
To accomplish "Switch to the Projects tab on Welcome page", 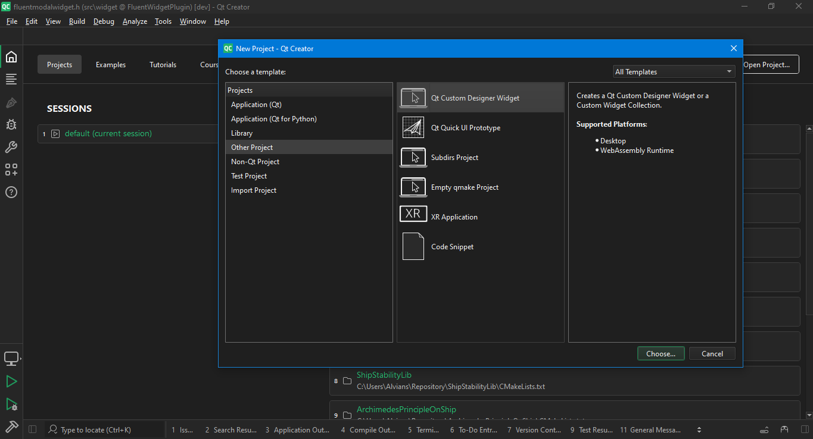I will 60,65.
